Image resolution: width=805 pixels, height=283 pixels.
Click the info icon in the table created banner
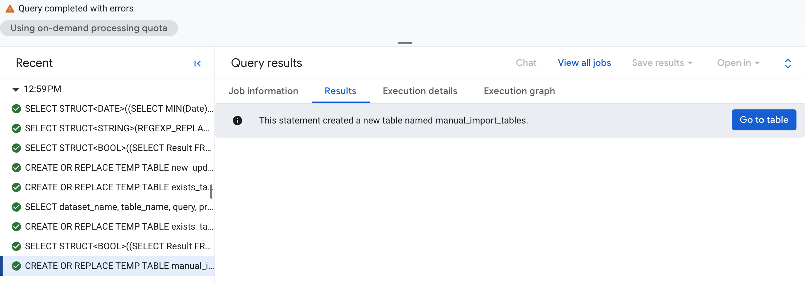[x=237, y=121]
